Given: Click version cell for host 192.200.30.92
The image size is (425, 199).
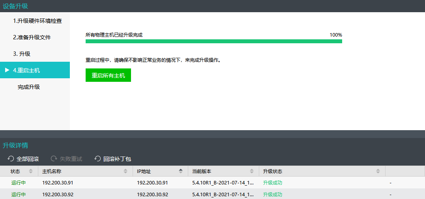Looking at the screenshot, I should point(223,194).
